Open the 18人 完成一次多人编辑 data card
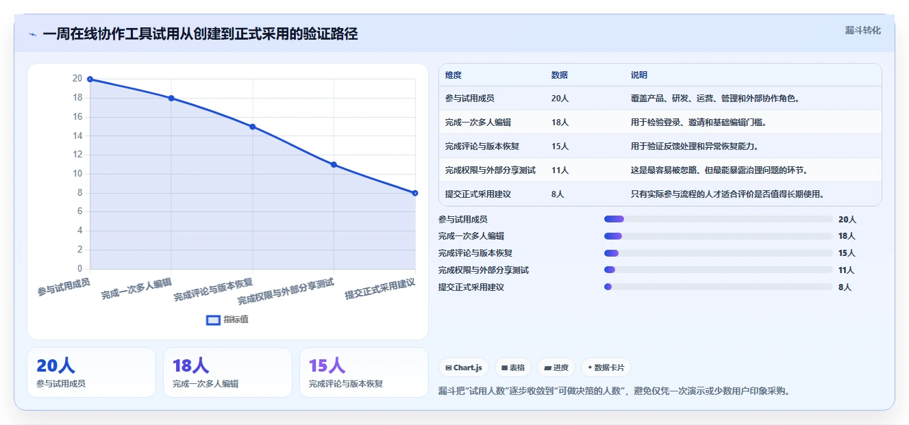909x425 pixels. click(x=227, y=372)
